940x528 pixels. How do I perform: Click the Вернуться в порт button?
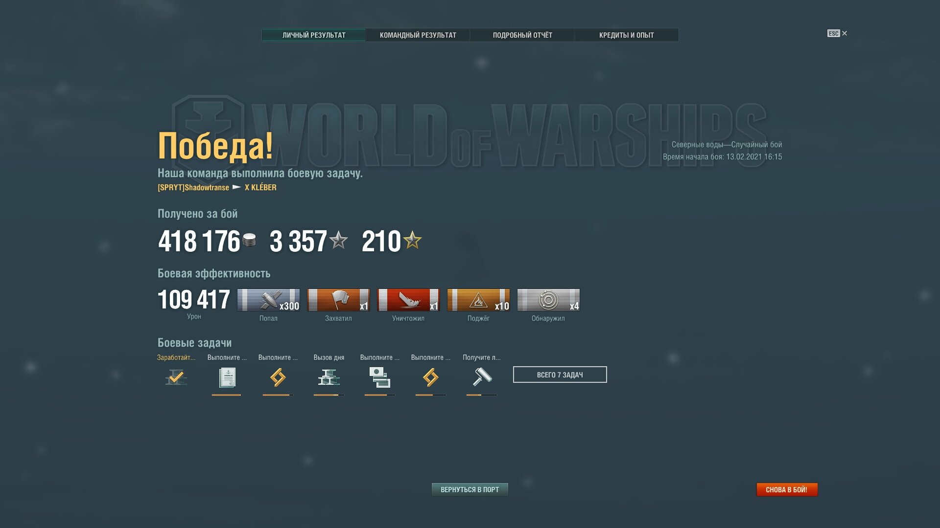point(470,489)
